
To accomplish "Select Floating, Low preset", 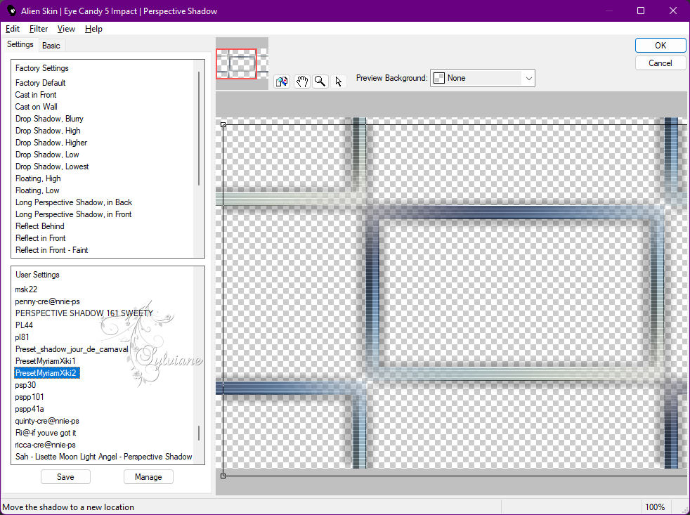I will [37, 190].
